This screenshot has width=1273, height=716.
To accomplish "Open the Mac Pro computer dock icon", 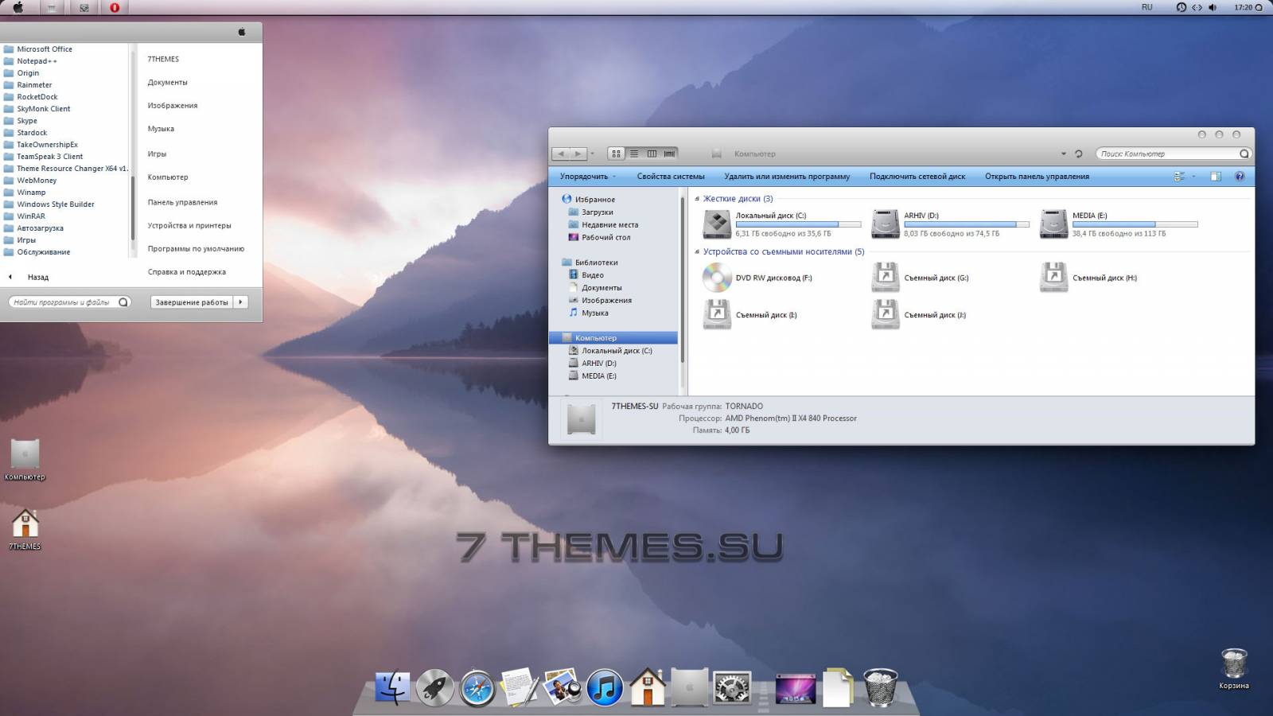I will pyautogui.click(x=690, y=687).
